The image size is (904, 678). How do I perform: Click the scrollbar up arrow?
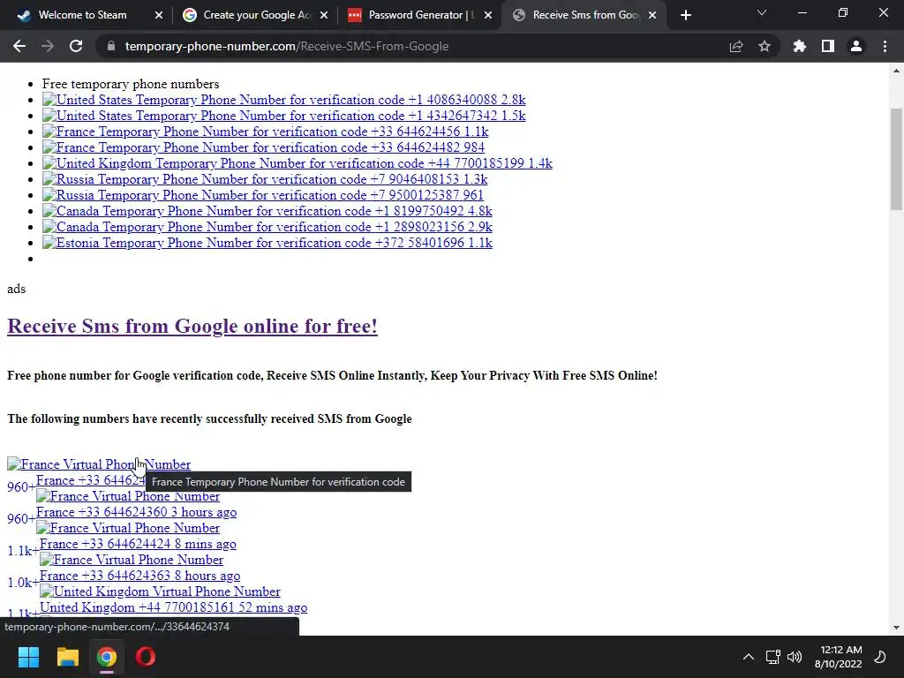896,71
